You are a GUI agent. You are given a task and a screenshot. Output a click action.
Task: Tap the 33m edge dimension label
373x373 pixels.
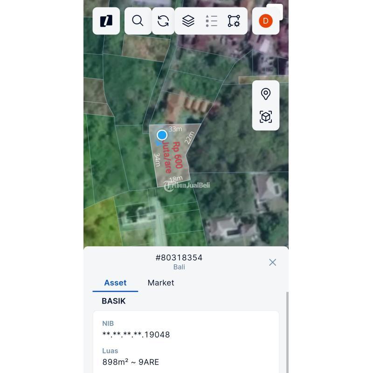click(175, 129)
